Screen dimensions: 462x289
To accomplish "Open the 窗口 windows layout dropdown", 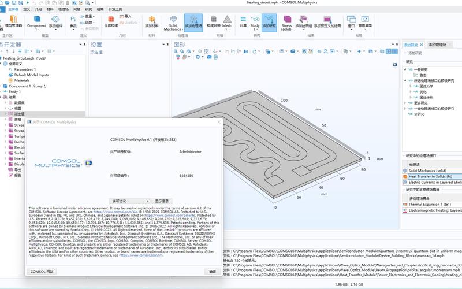I will tap(351, 23).
